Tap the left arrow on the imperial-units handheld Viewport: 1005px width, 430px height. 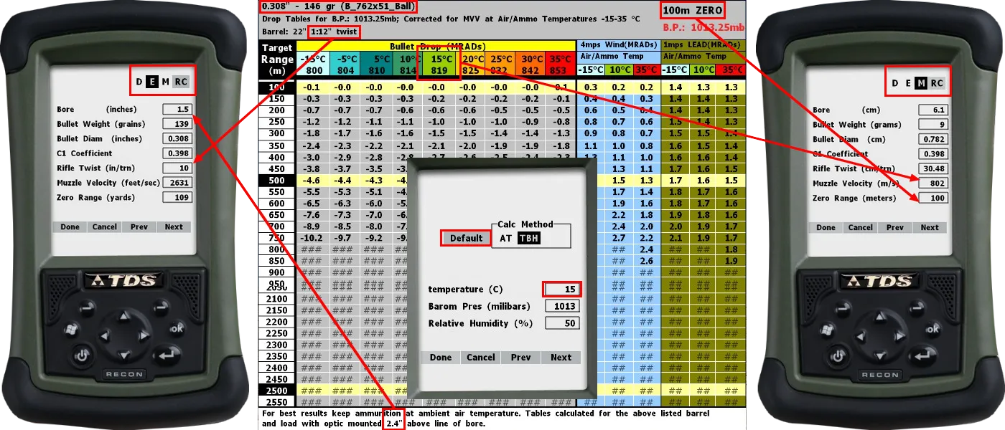106,335
